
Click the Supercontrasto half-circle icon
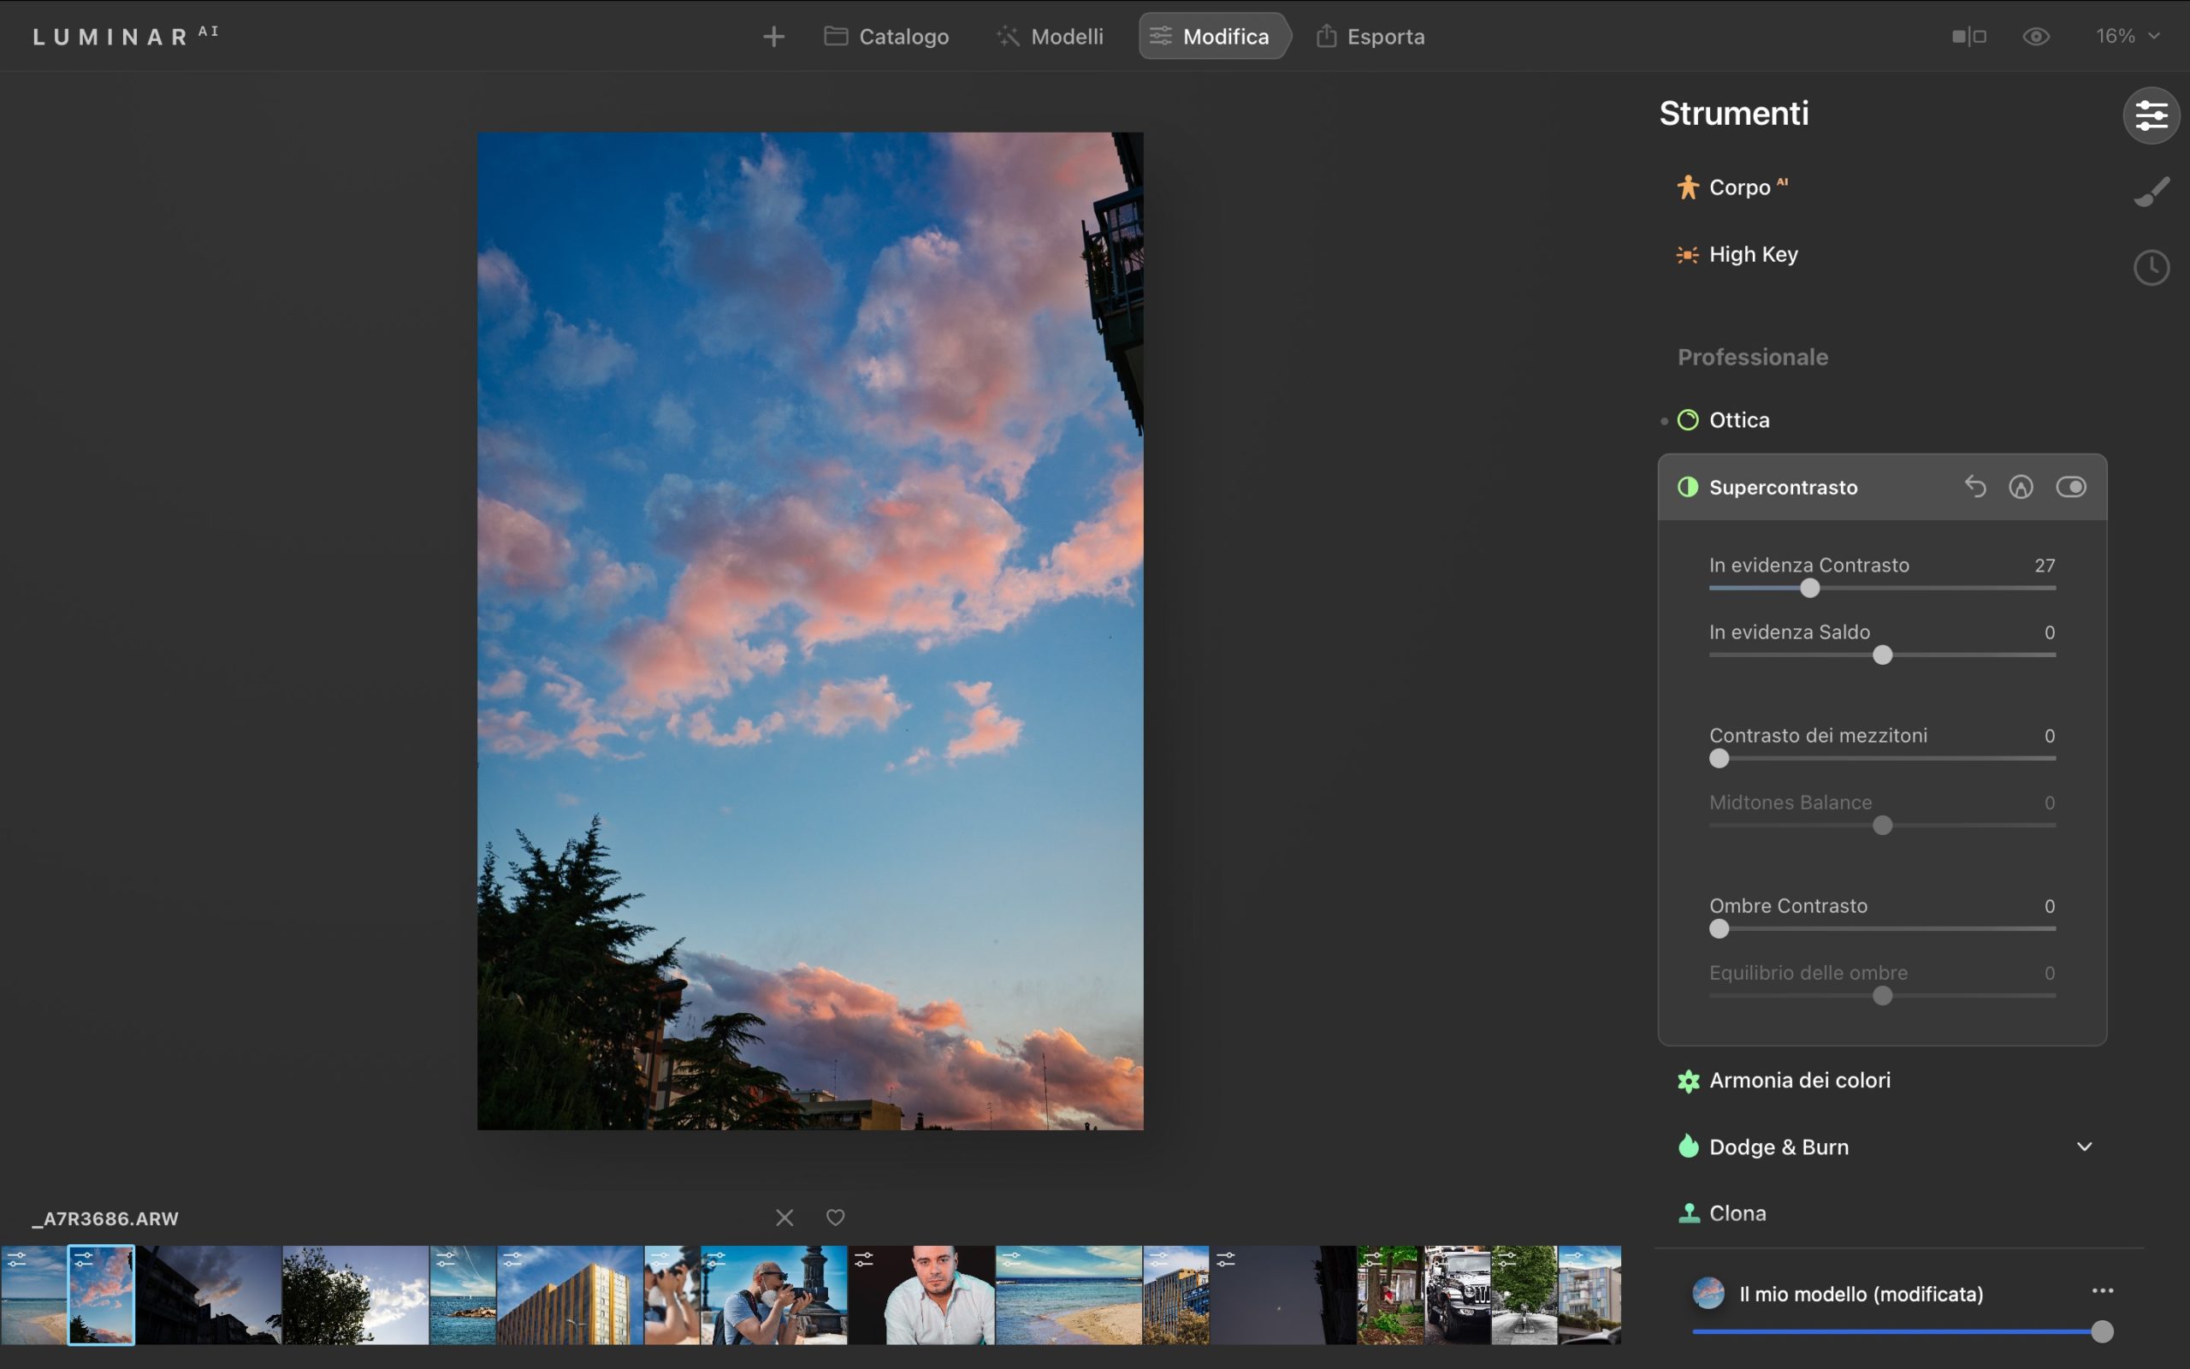click(x=1688, y=487)
